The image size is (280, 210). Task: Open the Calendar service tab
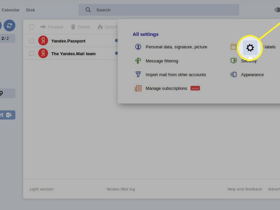click(x=10, y=10)
